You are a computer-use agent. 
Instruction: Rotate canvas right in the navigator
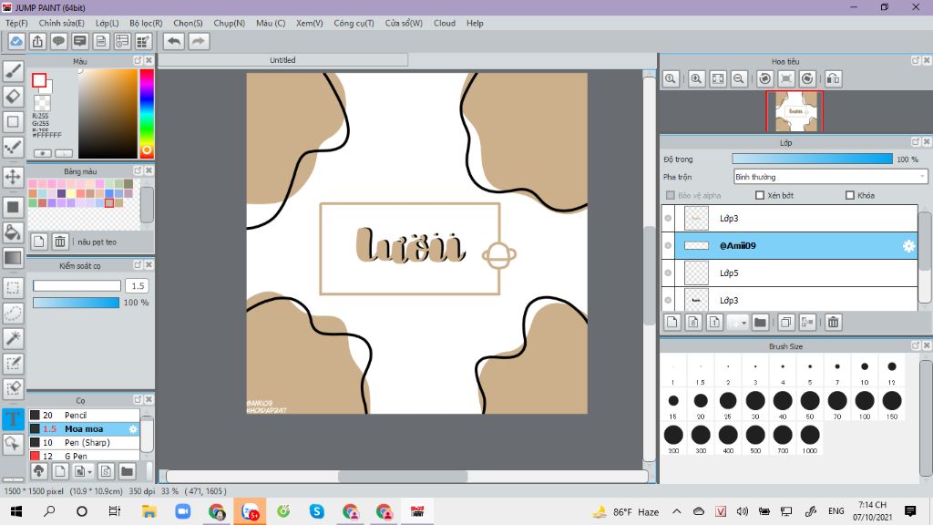point(807,78)
